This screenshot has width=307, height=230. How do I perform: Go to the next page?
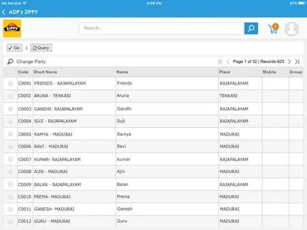click(289, 62)
